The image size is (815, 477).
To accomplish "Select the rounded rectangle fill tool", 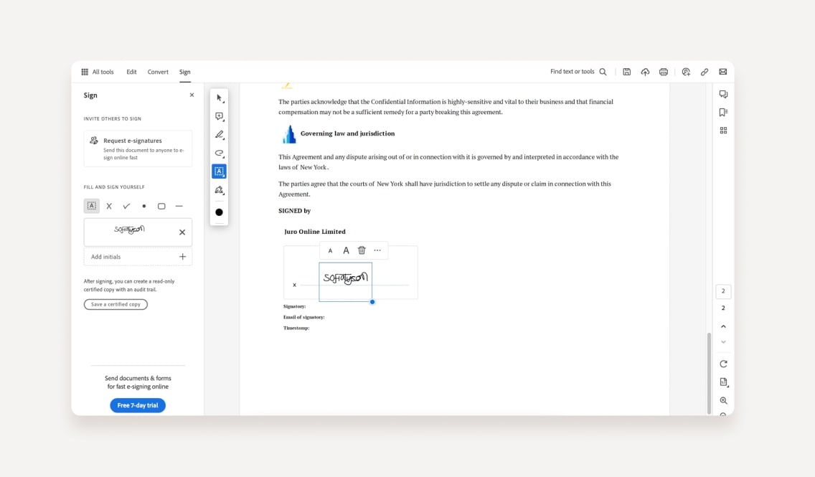I will click(x=161, y=207).
